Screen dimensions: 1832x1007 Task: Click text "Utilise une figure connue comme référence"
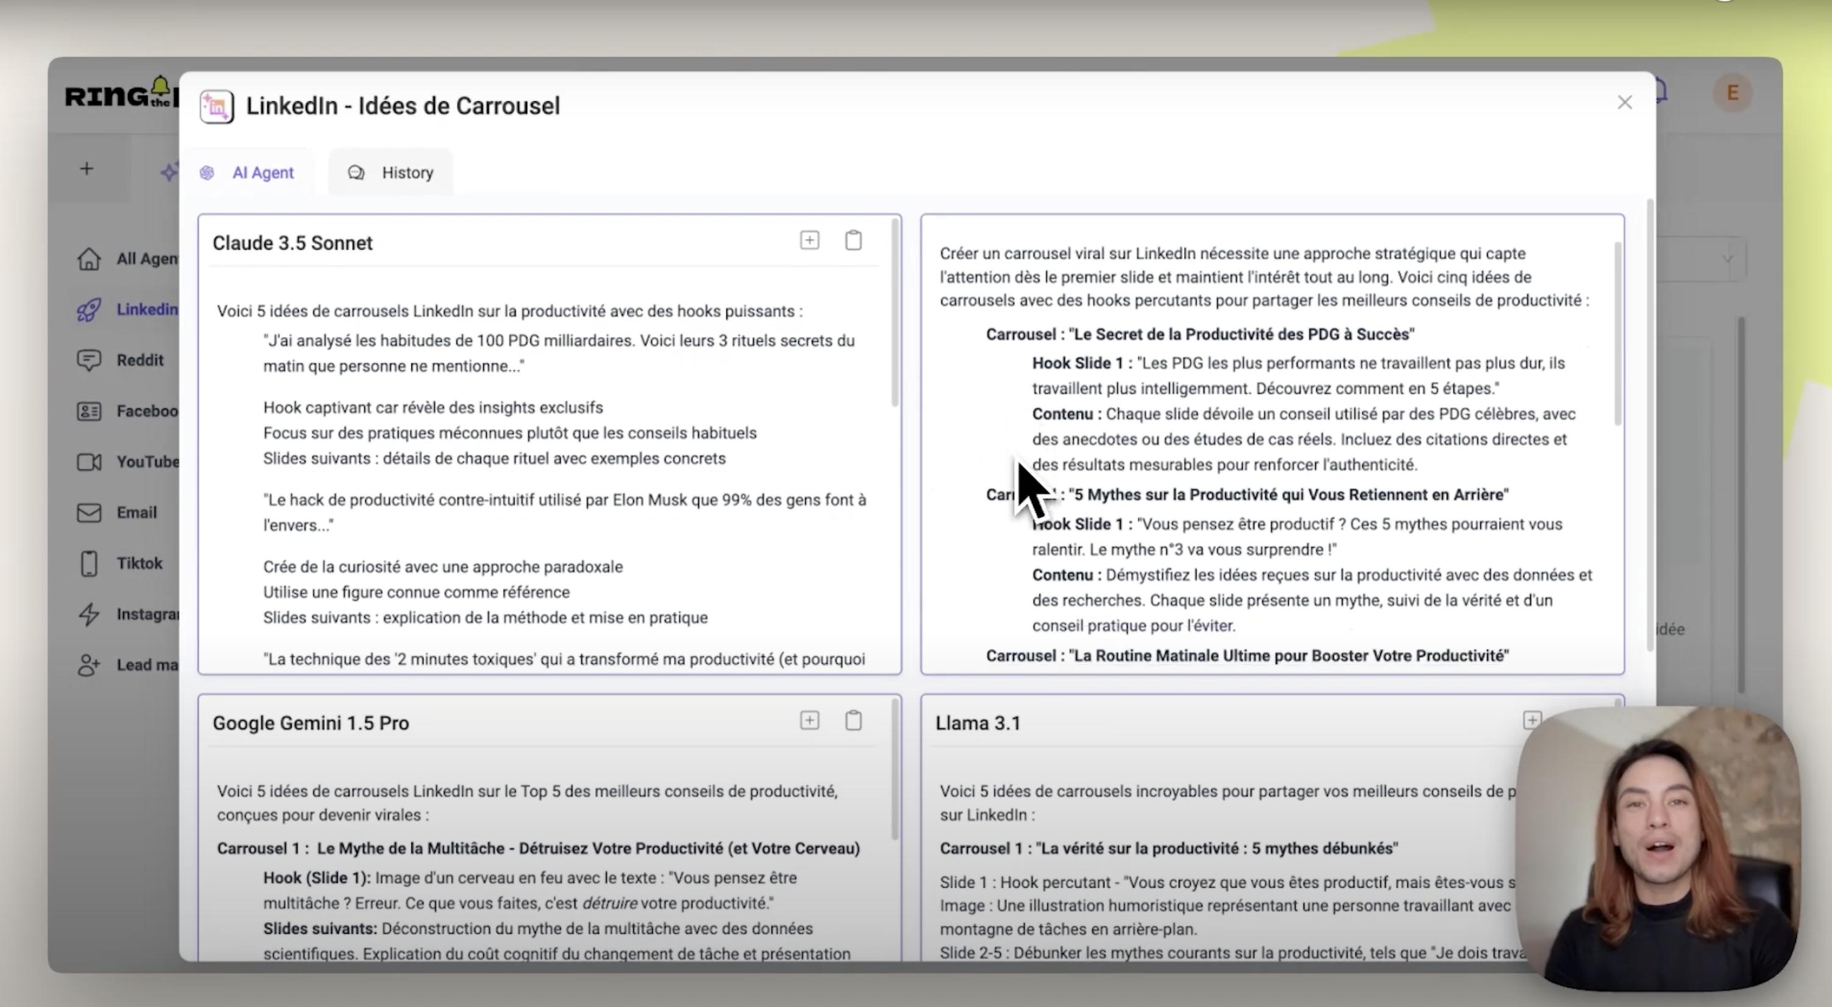pyautogui.click(x=416, y=592)
